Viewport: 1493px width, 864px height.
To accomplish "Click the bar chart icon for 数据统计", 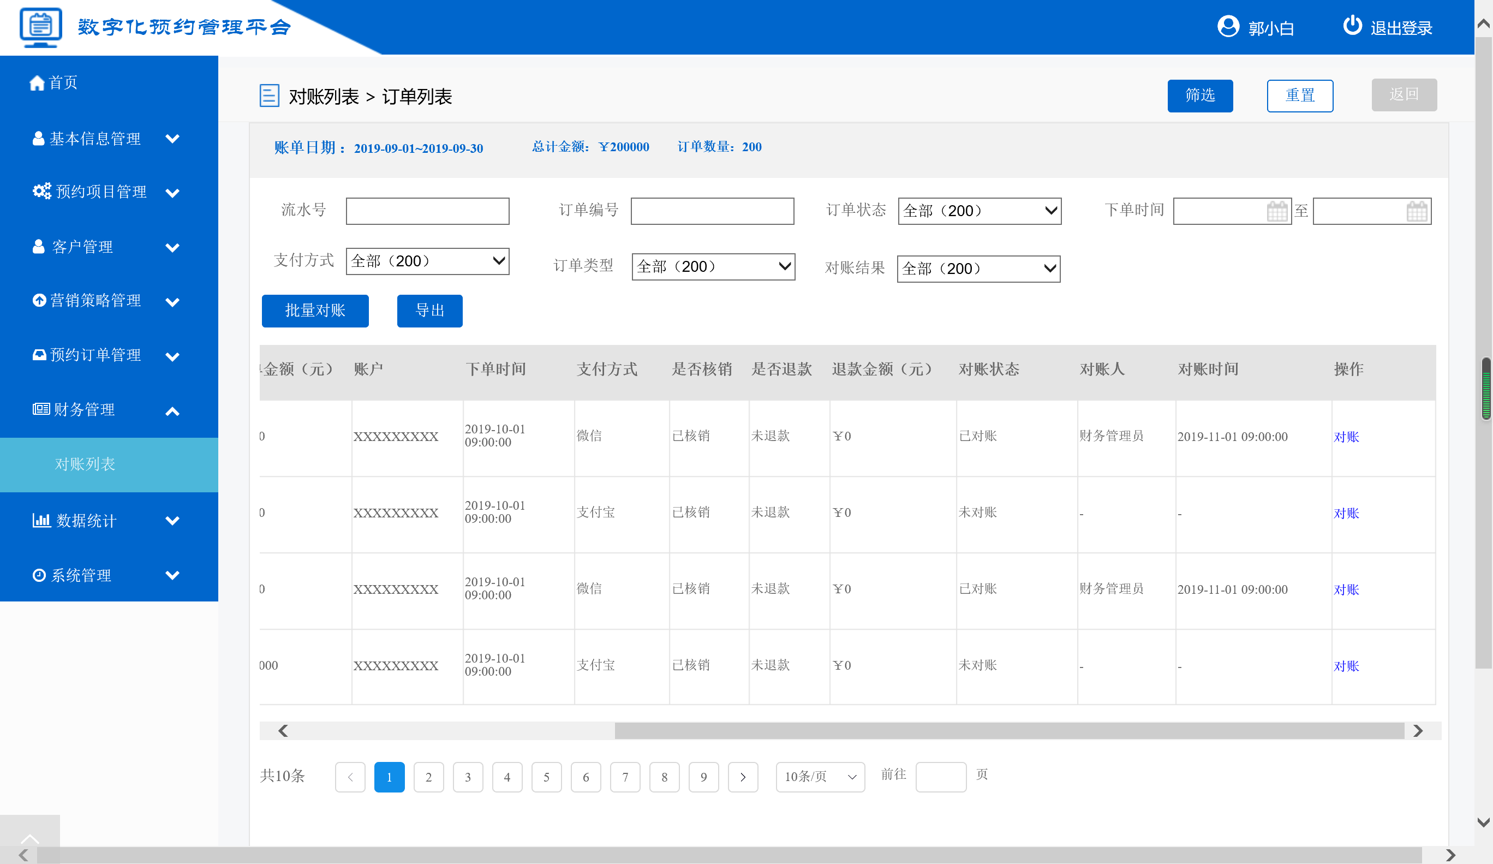I will [x=41, y=520].
